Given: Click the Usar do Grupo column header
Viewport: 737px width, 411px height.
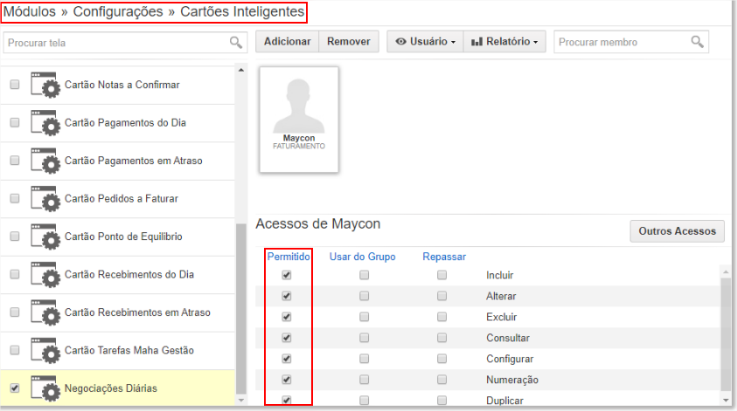Looking at the screenshot, I should pos(363,257).
